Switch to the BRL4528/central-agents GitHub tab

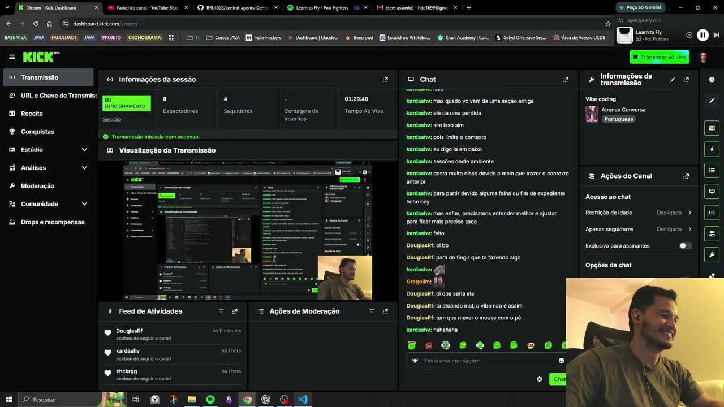pos(237,8)
